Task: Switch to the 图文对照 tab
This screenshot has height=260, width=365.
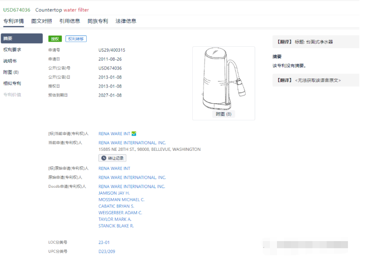Action: coord(42,21)
